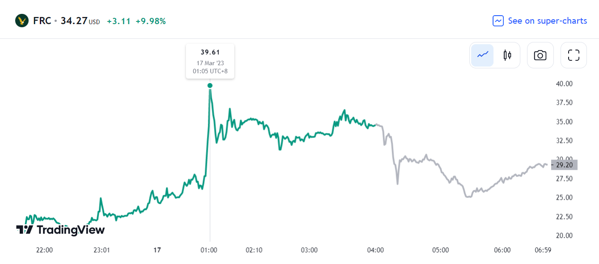
Task: Click the TradingView logo
Action: point(60,230)
